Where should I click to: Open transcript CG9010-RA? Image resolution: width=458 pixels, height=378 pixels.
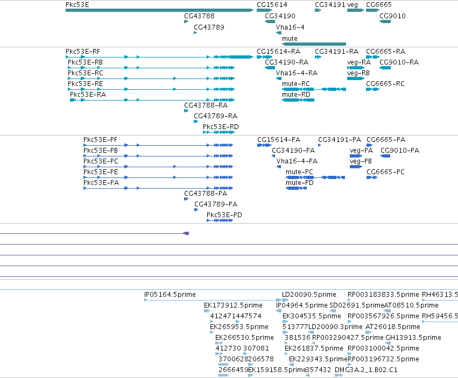click(399, 62)
